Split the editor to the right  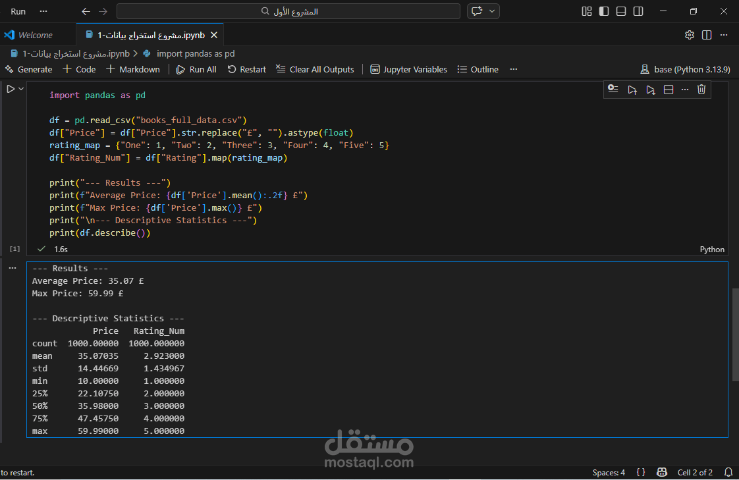(707, 35)
